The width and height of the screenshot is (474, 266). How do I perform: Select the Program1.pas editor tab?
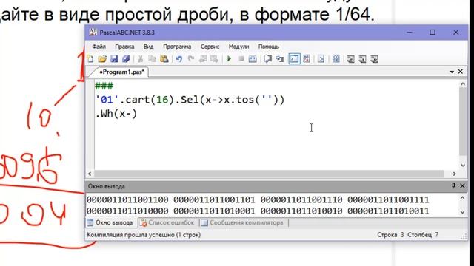point(121,72)
